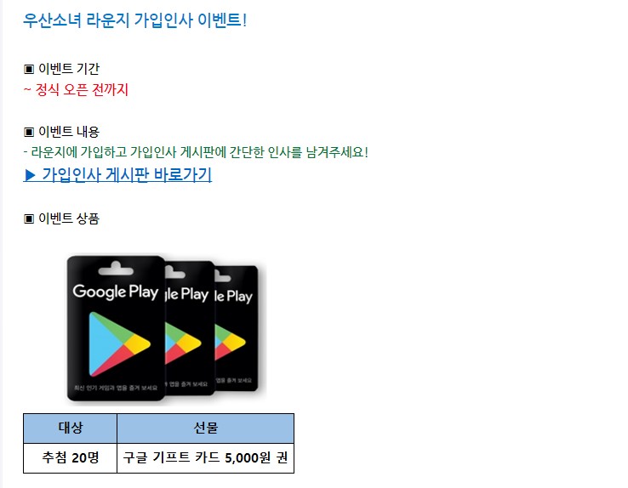Click the middle Google Play gift card
This screenshot has height=488, width=628.
191,328
